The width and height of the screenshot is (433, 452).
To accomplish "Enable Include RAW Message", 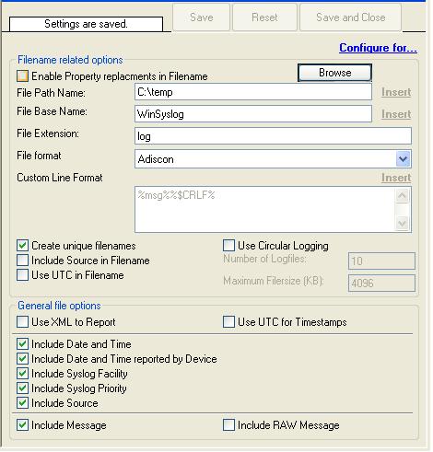I will coord(228,425).
